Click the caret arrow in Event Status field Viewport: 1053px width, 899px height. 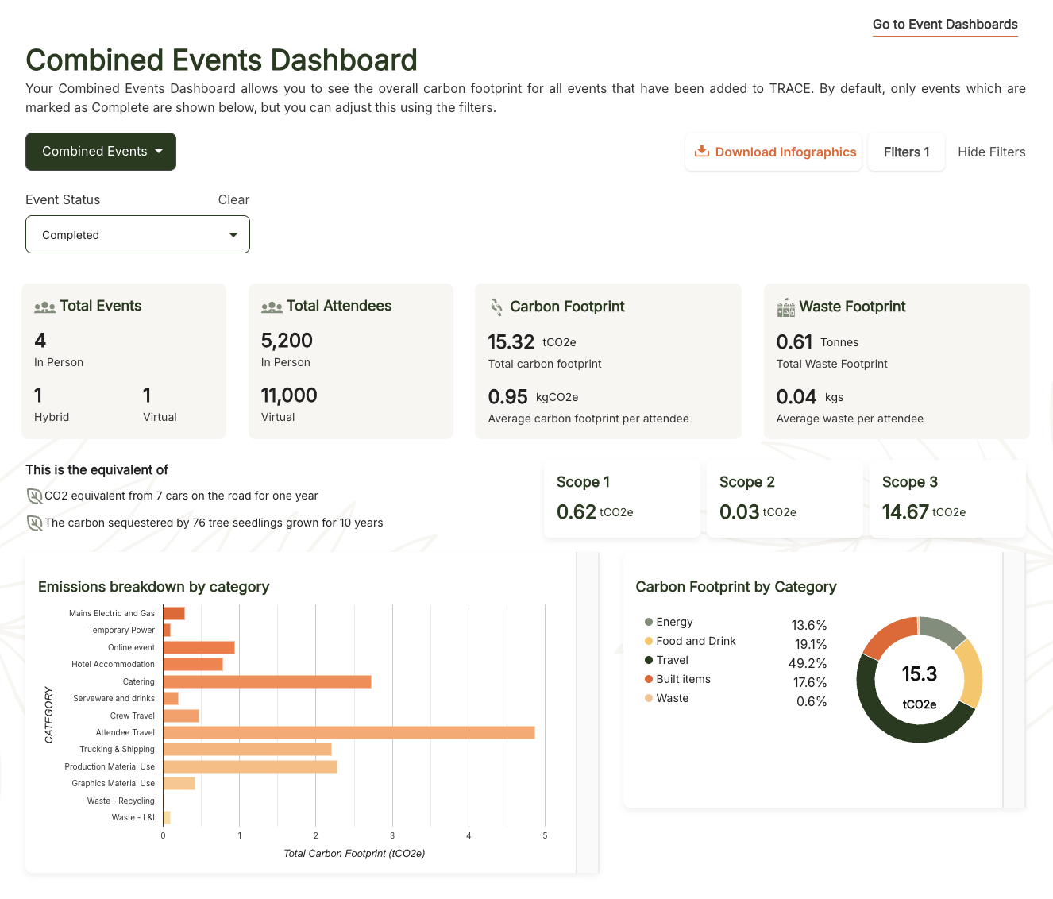tap(233, 235)
